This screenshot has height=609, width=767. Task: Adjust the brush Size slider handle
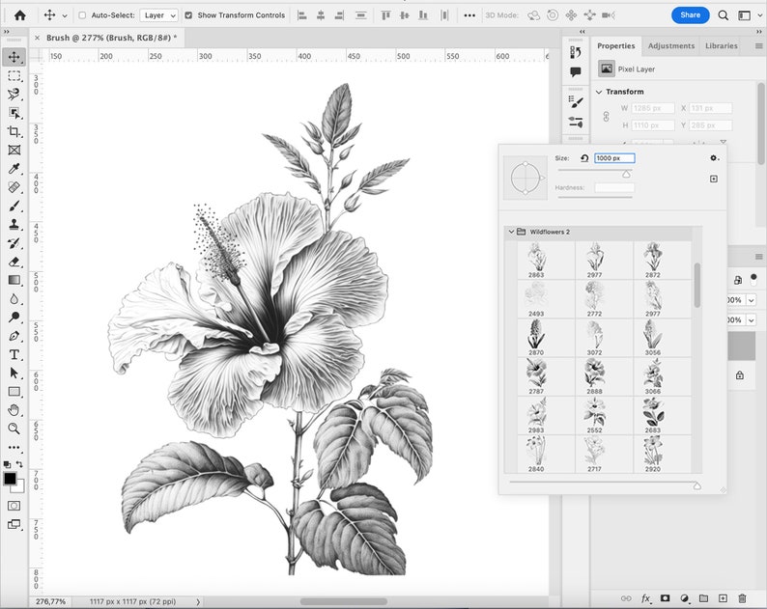(x=626, y=174)
